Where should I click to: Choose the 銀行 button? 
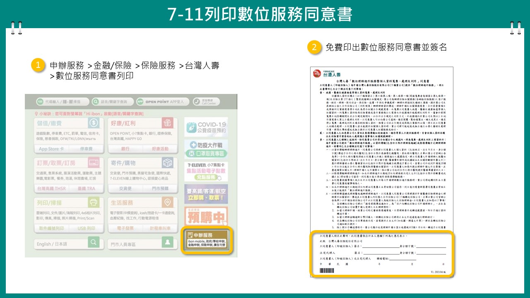pyautogui.click(x=125, y=149)
